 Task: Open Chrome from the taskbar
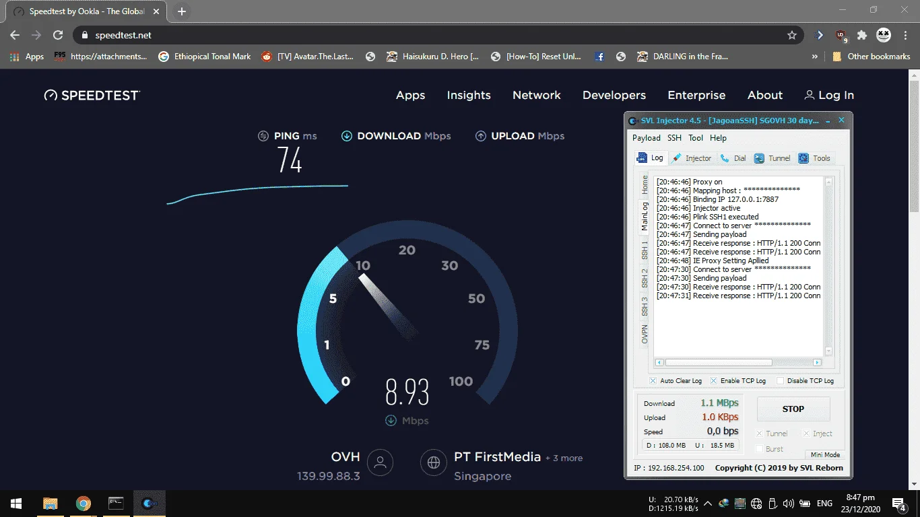coord(84,504)
